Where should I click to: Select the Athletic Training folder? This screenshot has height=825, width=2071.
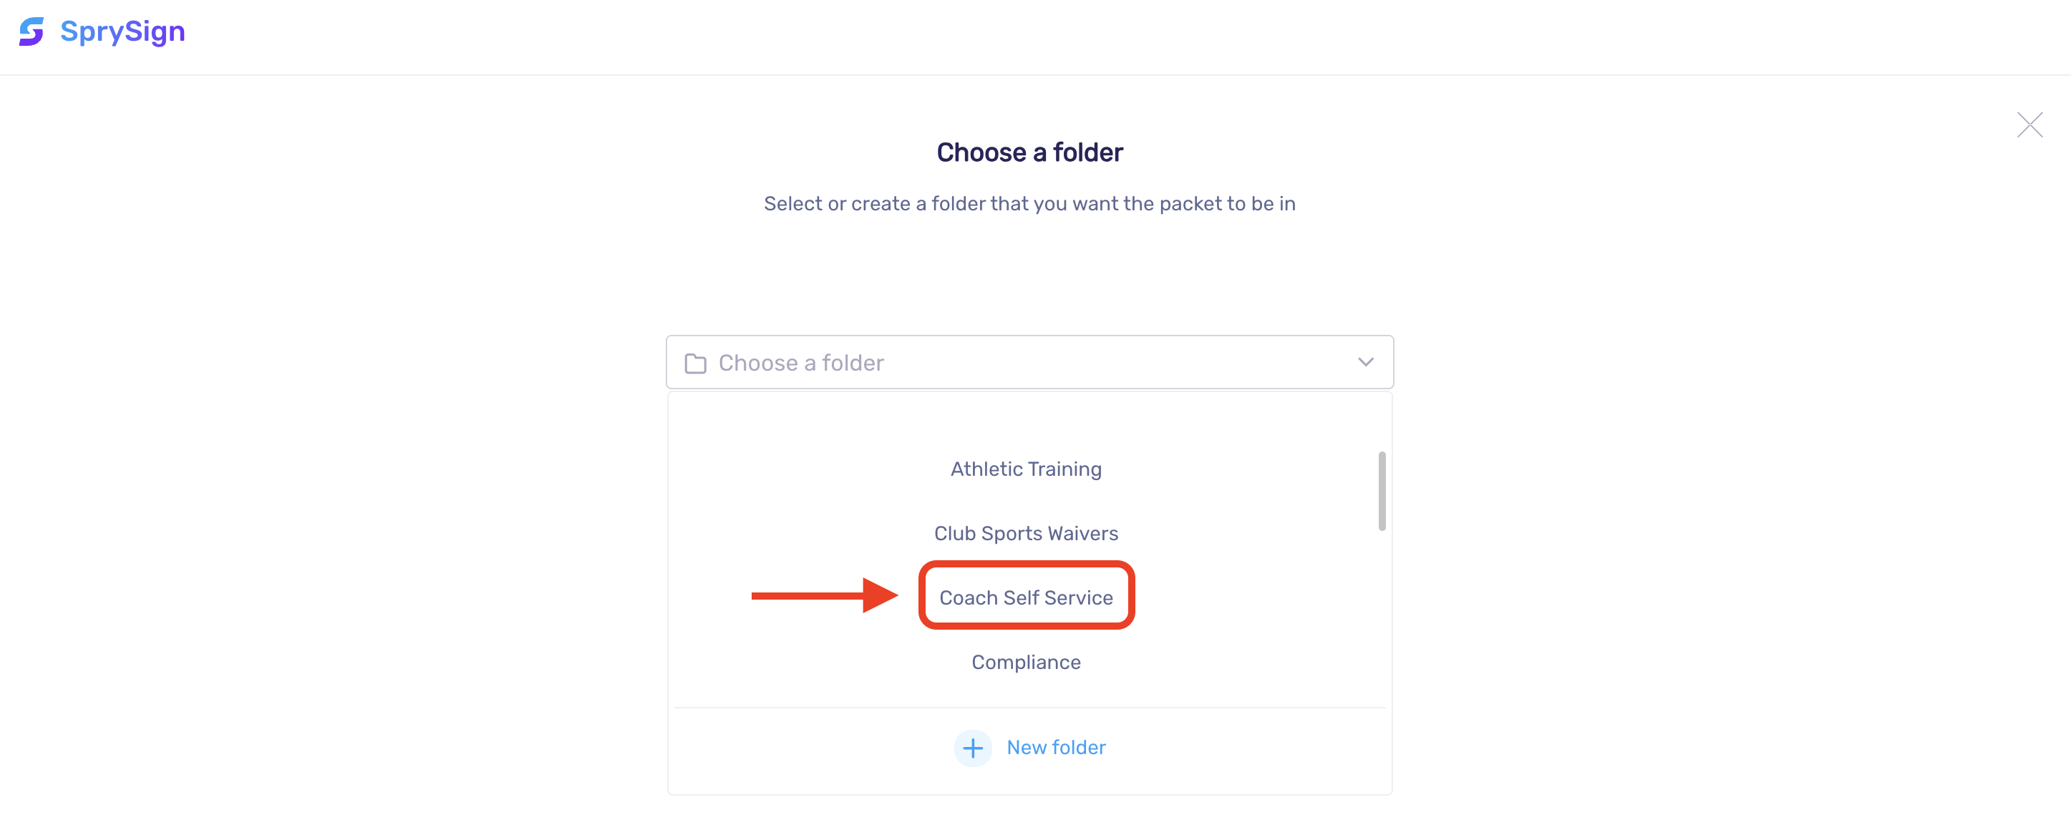[1026, 469]
